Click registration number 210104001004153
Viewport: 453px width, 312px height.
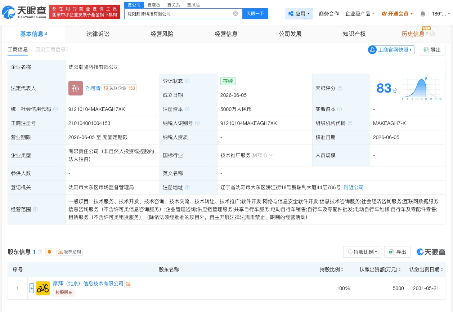click(89, 123)
